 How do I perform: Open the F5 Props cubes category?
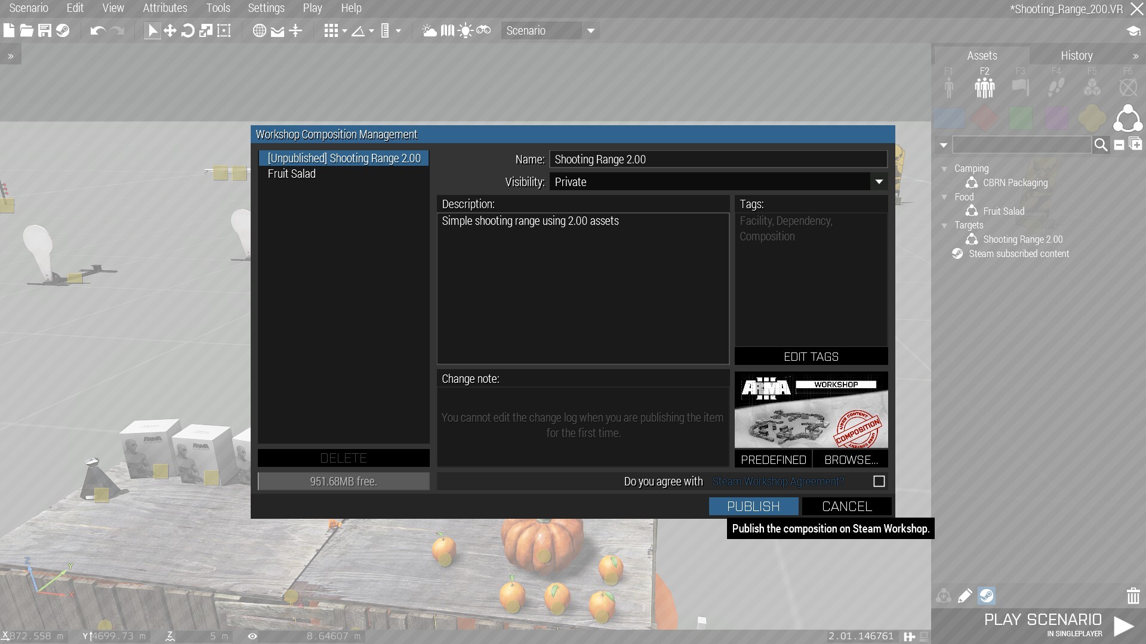(1092, 87)
